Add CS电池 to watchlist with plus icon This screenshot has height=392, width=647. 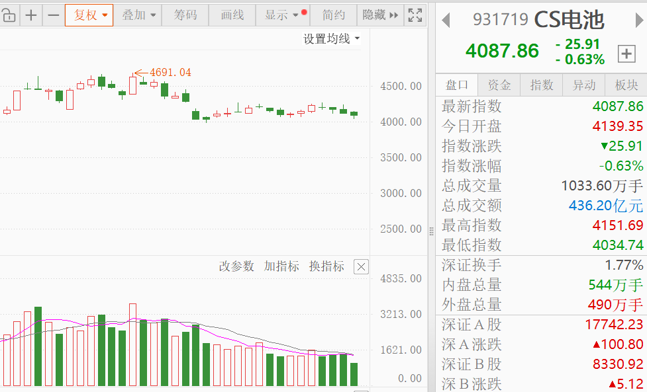[x=626, y=54]
